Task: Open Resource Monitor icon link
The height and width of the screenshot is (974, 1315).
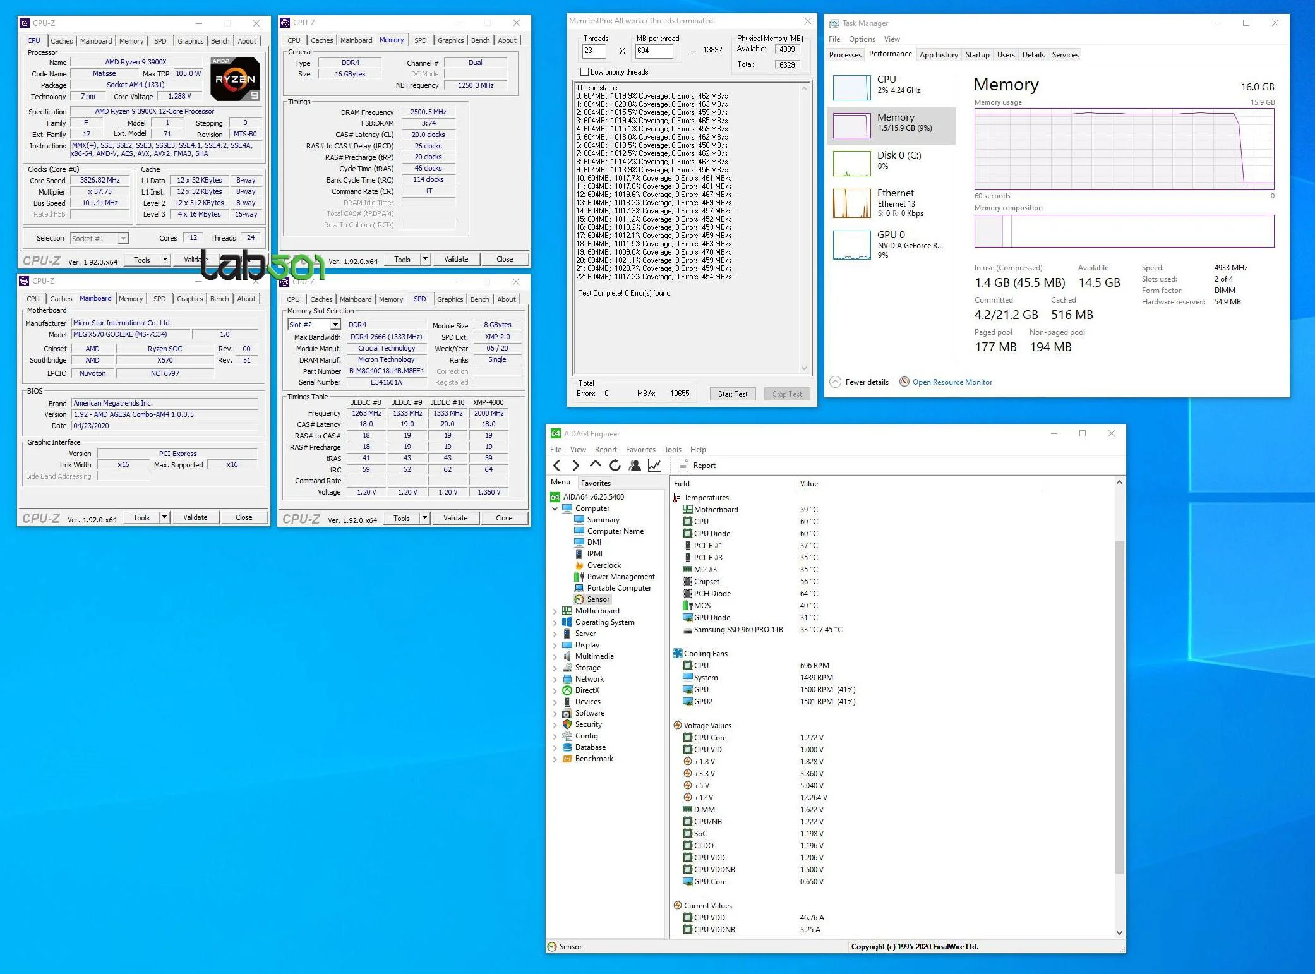Action: tap(904, 382)
